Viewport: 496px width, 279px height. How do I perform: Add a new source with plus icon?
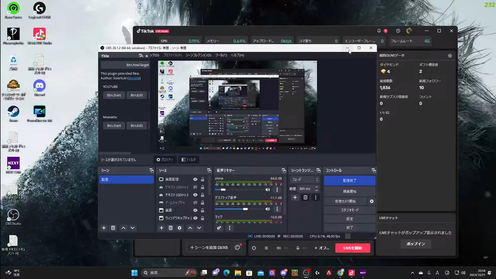[x=161, y=228]
